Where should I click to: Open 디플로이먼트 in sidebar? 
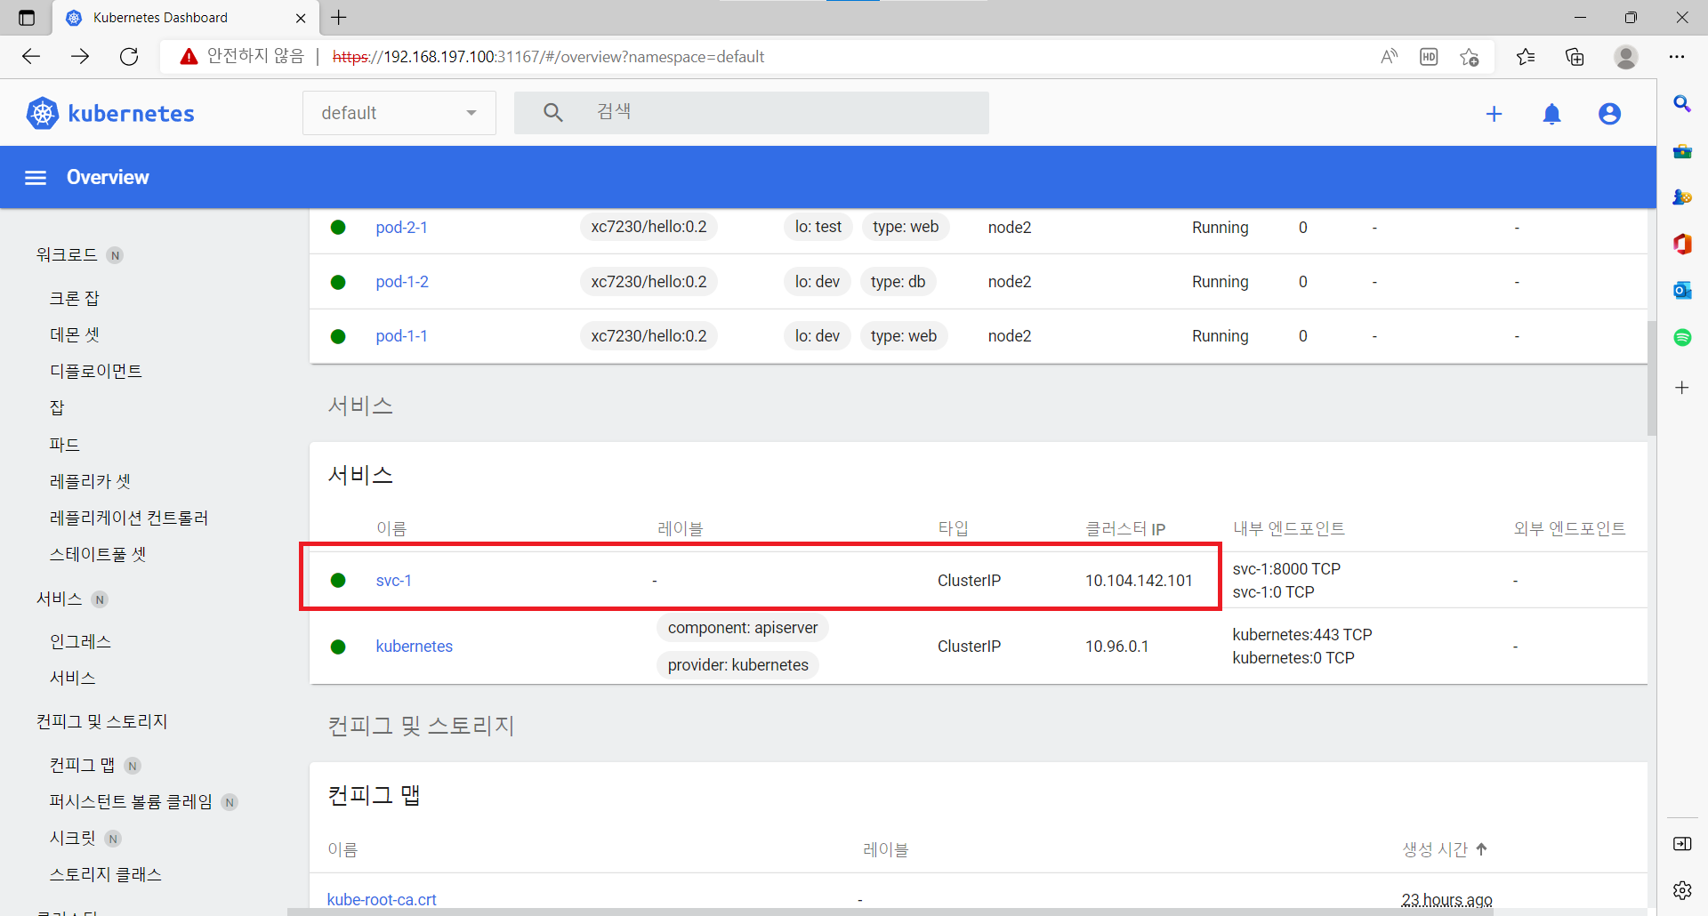tap(96, 371)
